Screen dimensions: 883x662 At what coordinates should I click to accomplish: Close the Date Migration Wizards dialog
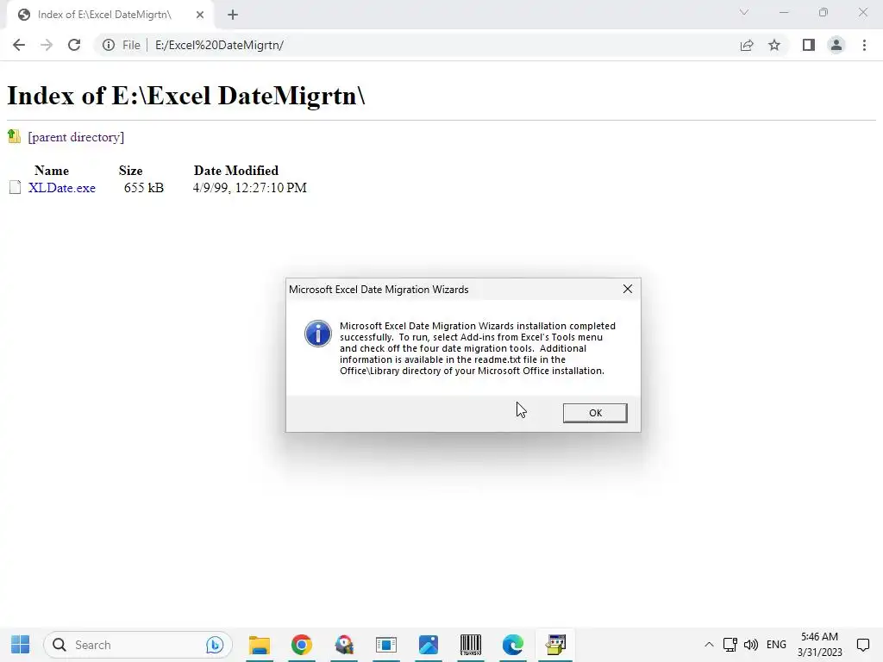coord(628,289)
